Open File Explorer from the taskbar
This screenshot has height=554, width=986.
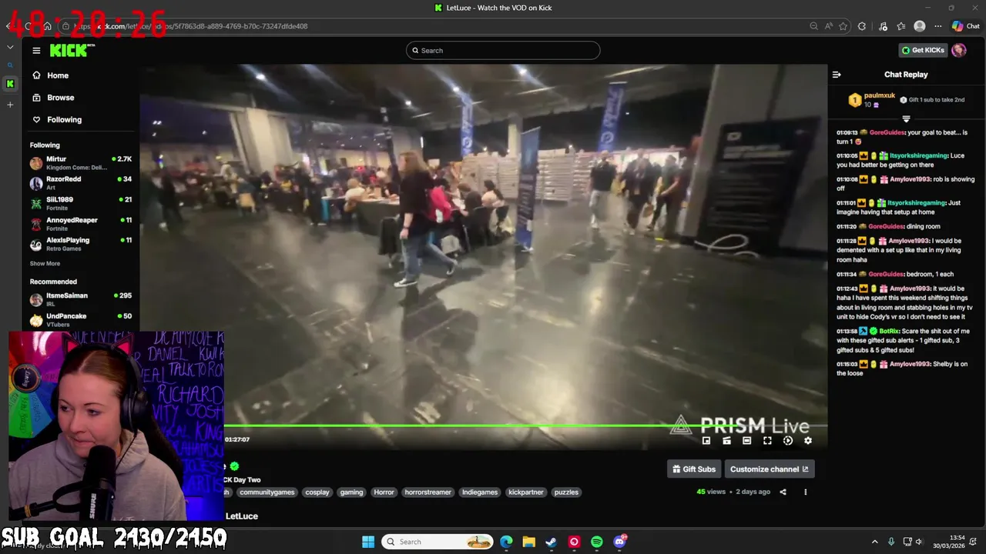[x=528, y=542]
